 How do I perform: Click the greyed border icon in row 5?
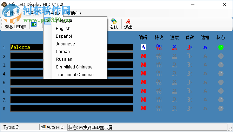click(x=205, y=82)
